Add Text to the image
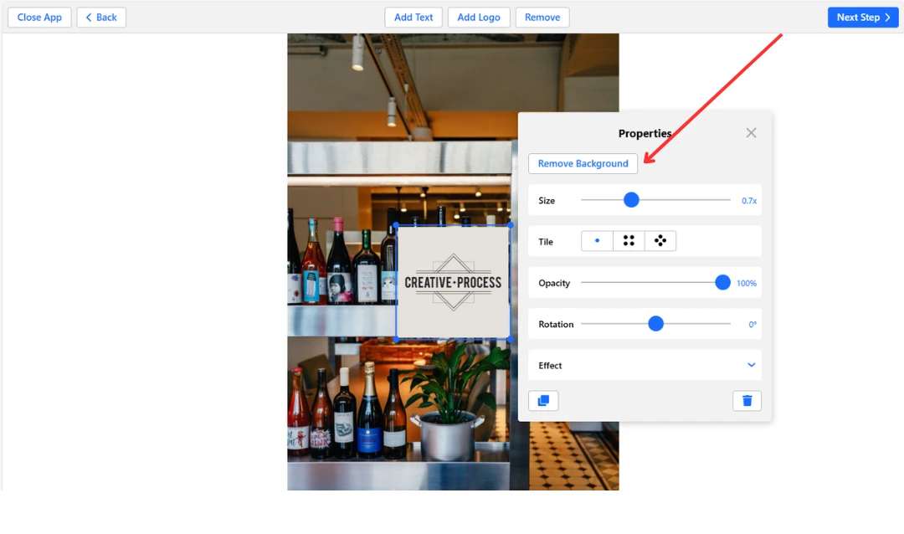Image resolution: width=904 pixels, height=534 pixels. click(413, 18)
